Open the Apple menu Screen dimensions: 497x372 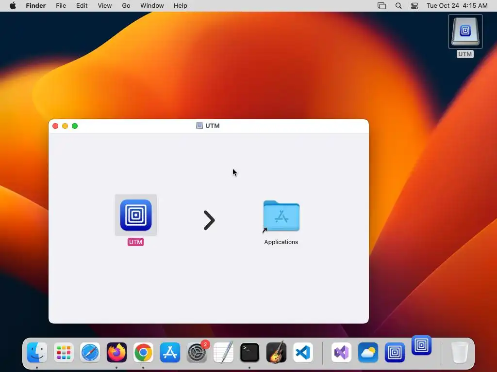point(13,6)
